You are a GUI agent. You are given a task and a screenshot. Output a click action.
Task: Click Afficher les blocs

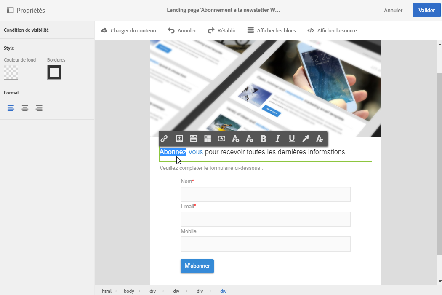click(272, 30)
